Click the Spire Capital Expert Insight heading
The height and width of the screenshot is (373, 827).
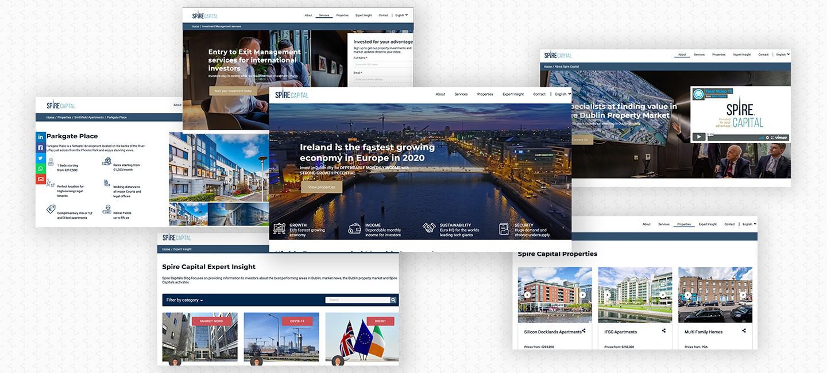[209, 267]
